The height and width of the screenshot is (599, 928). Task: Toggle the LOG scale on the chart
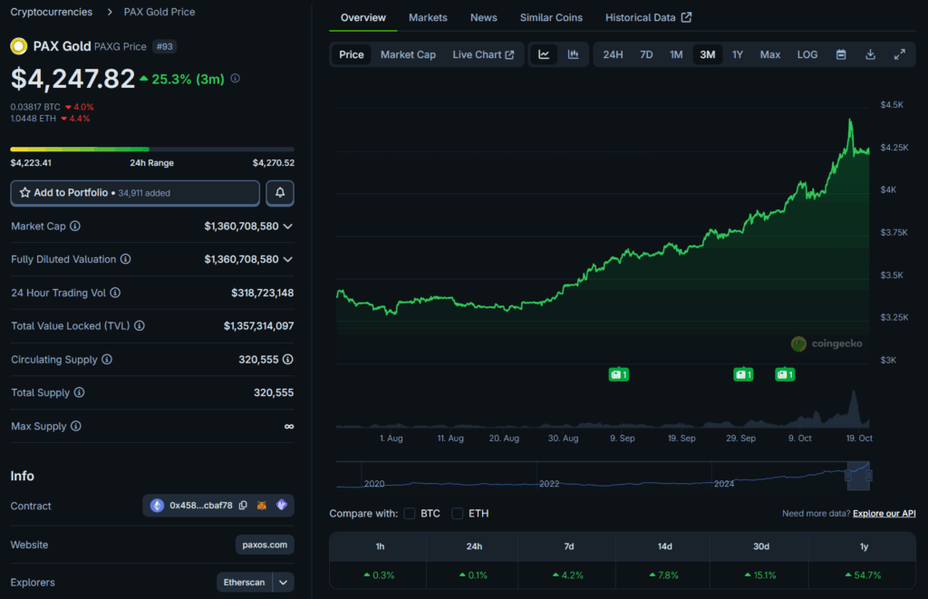pos(807,54)
